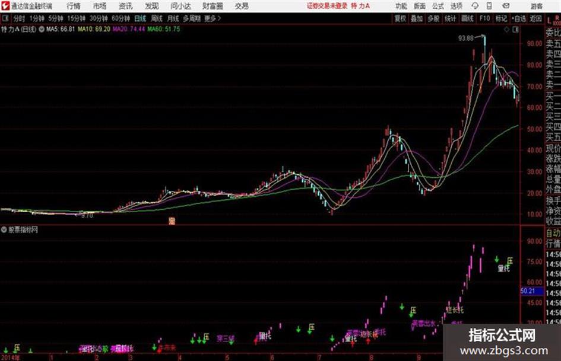The width and height of the screenshot is (561, 361).
Task: Select the 日线 daily chart tab
Action: [140, 18]
